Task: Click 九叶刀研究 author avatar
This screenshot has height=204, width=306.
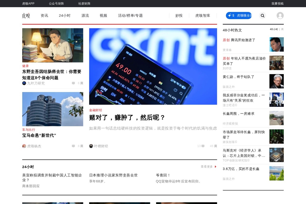Action: [24, 83]
